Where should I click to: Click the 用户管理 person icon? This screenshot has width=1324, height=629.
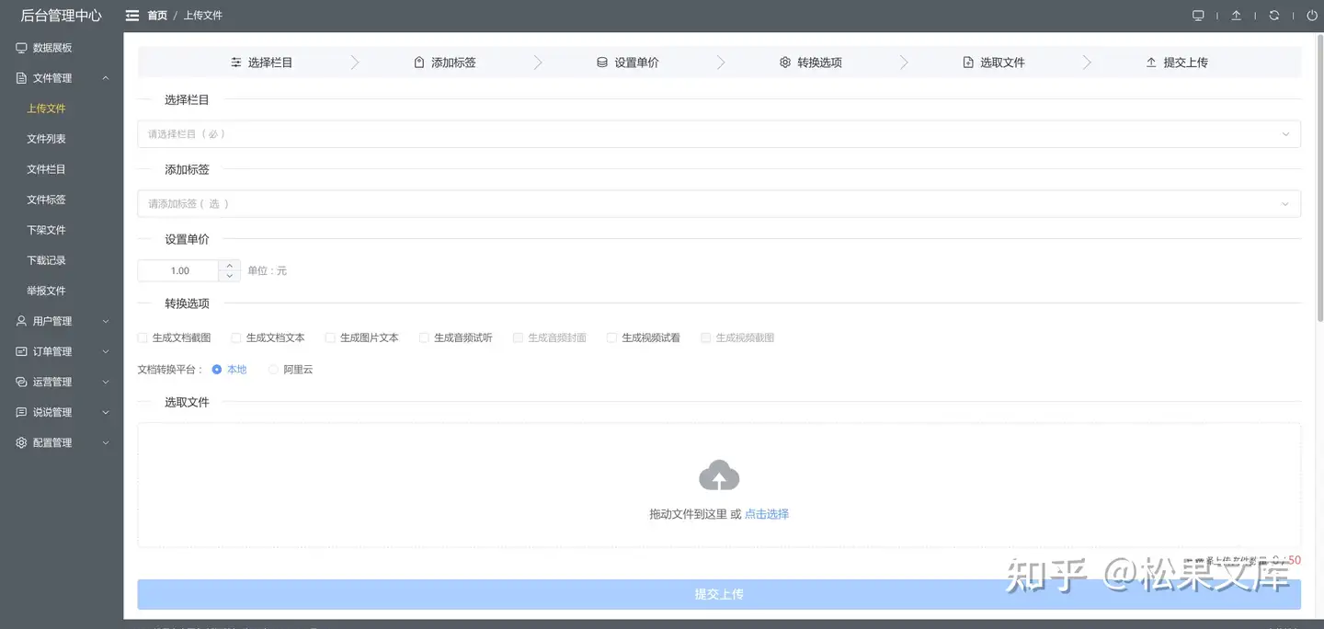click(x=21, y=321)
